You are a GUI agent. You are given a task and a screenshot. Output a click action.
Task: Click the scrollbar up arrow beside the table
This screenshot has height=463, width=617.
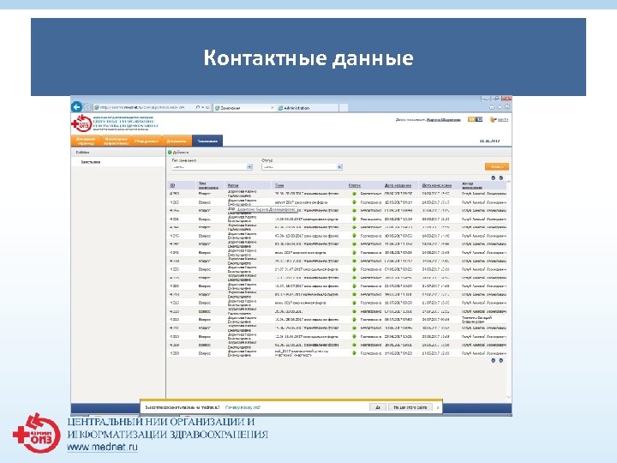[508, 182]
